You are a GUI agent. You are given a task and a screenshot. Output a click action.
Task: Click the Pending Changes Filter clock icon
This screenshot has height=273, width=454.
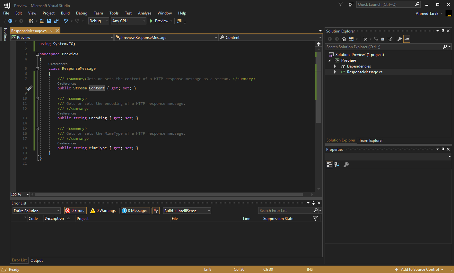[365, 39]
